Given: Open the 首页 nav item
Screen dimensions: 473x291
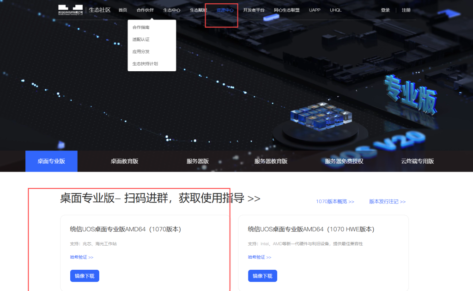Looking at the screenshot, I should pyautogui.click(x=123, y=10).
